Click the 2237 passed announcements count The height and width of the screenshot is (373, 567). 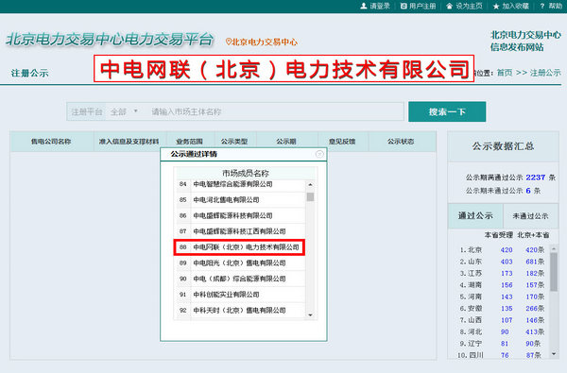tap(535, 178)
